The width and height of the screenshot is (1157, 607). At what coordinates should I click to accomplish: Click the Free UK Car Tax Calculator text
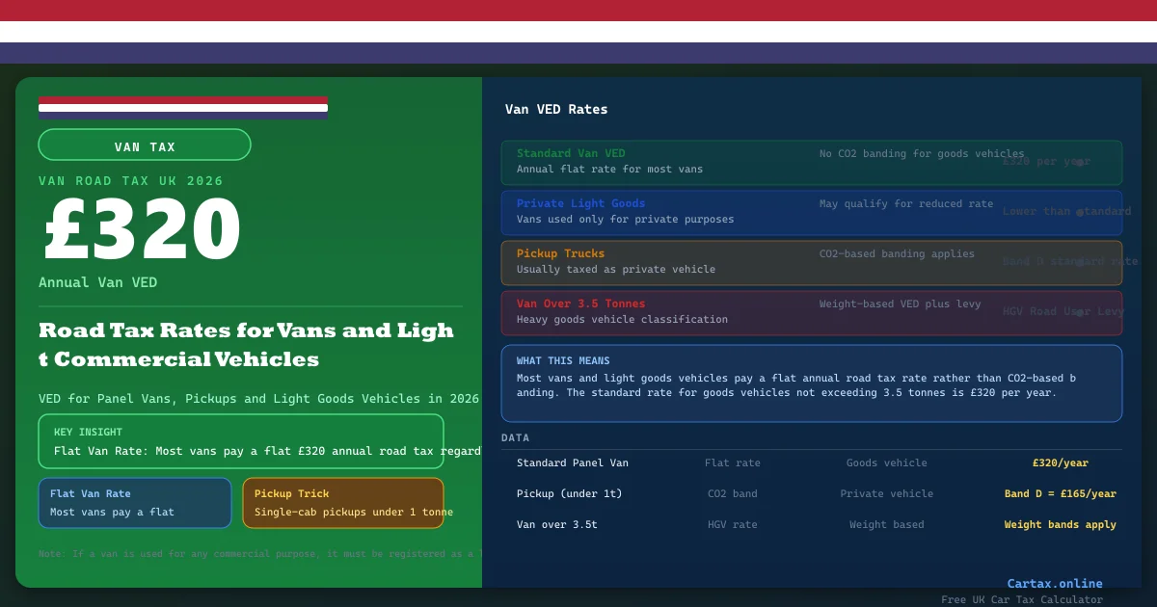tap(1021, 600)
